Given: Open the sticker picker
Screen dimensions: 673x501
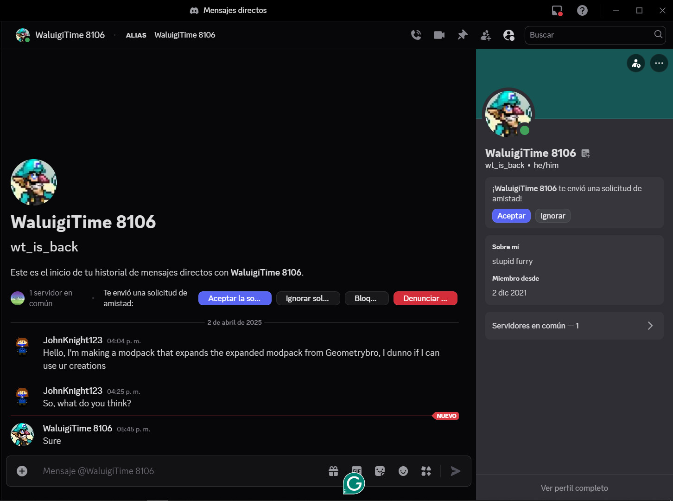Looking at the screenshot, I should (380, 471).
